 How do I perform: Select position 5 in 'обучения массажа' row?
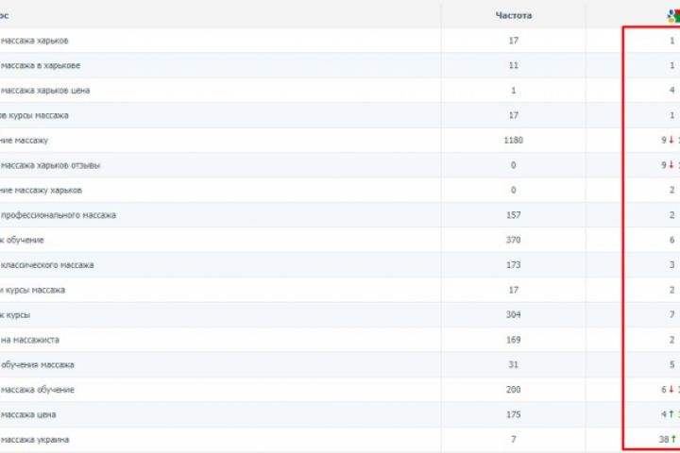(x=672, y=364)
